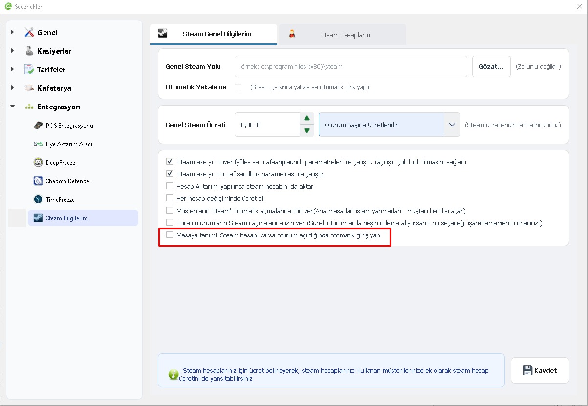Click the Gözat... browse button
The height and width of the screenshot is (406, 588).
(491, 66)
